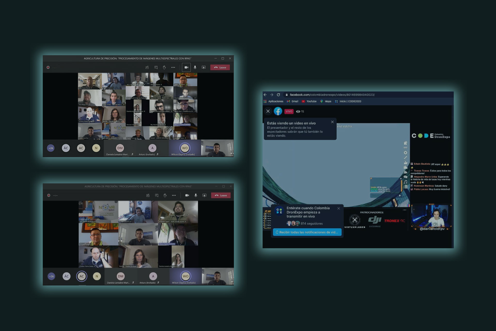Open the YouTube bookmark
The image size is (496, 331).
point(309,101)
